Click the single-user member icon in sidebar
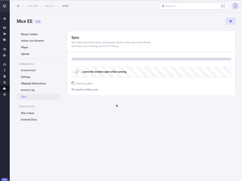The image size is (242, 181). point(5,55)
